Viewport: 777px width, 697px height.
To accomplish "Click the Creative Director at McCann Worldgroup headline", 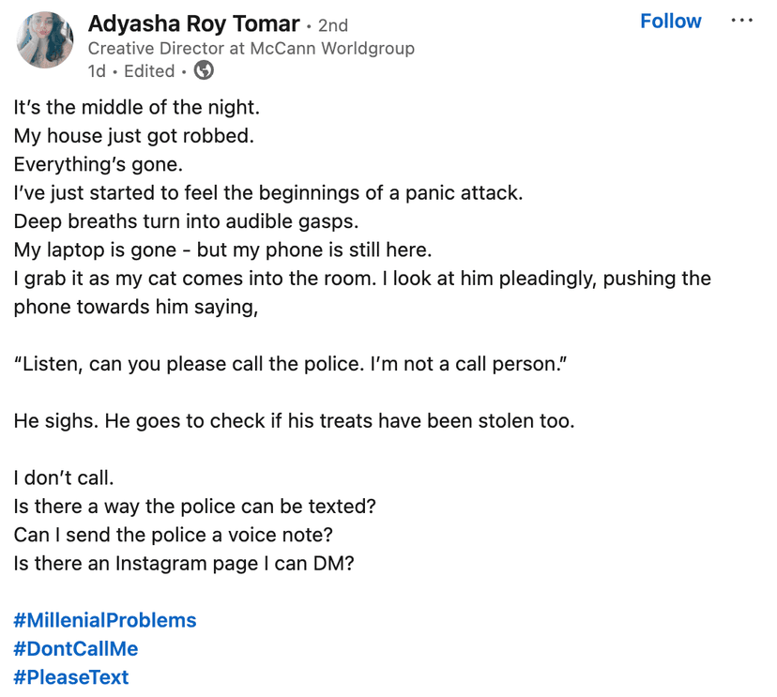I will coord(251,48).
